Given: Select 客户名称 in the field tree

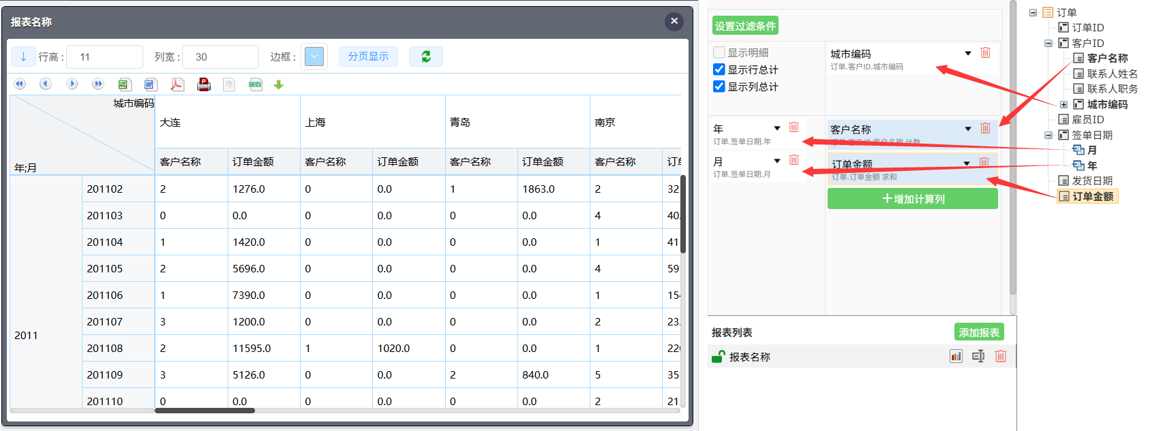Looking at the screenshot, I should (x=1107, y=58).
